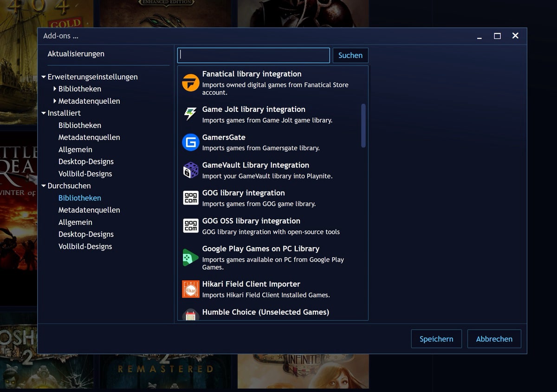Click the Hikari Field Client icon
557x392 pixels.
[190, 289]
